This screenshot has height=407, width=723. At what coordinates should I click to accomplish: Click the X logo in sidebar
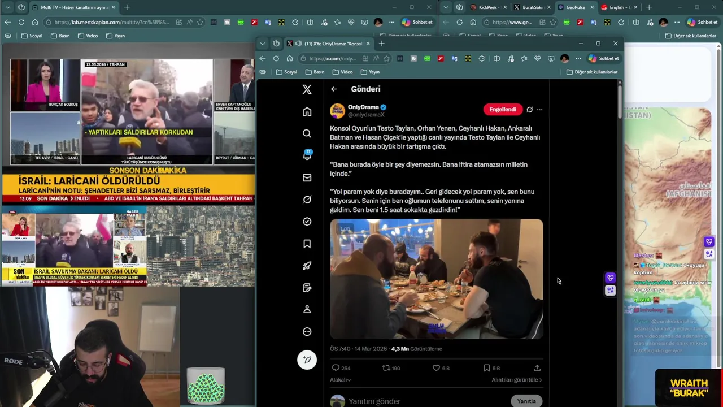307,89
